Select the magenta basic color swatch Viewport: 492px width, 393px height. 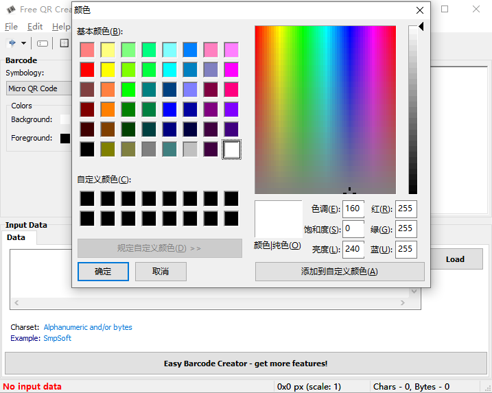[x=231, y=70]
